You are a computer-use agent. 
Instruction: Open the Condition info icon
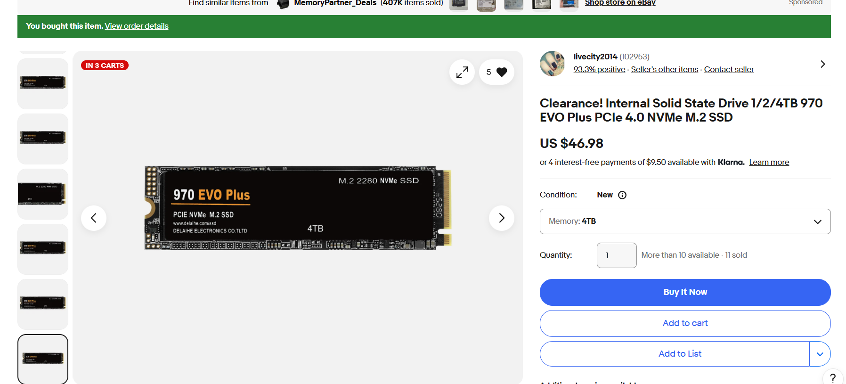622,195
